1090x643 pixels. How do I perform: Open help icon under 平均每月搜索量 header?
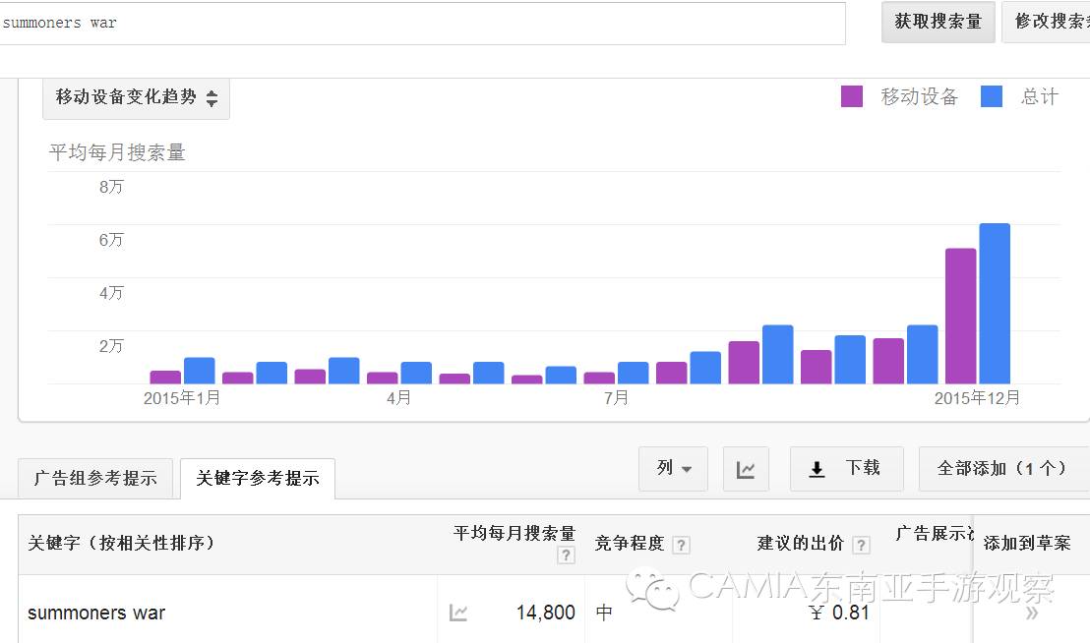[x=566, y=555]
